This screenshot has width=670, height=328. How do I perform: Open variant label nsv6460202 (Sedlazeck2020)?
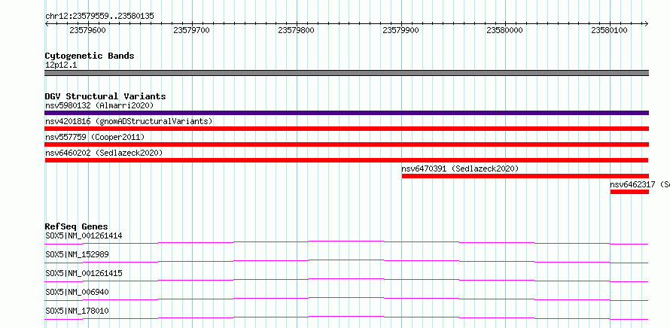(104, 153)
